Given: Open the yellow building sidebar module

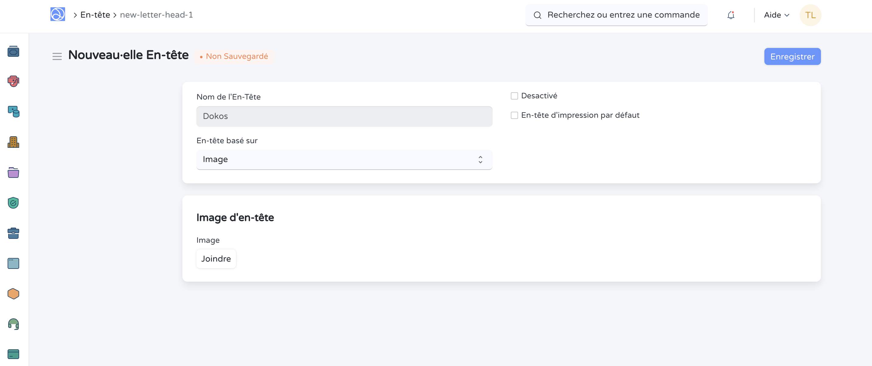Looking at the screenshot, I should 13,142.
